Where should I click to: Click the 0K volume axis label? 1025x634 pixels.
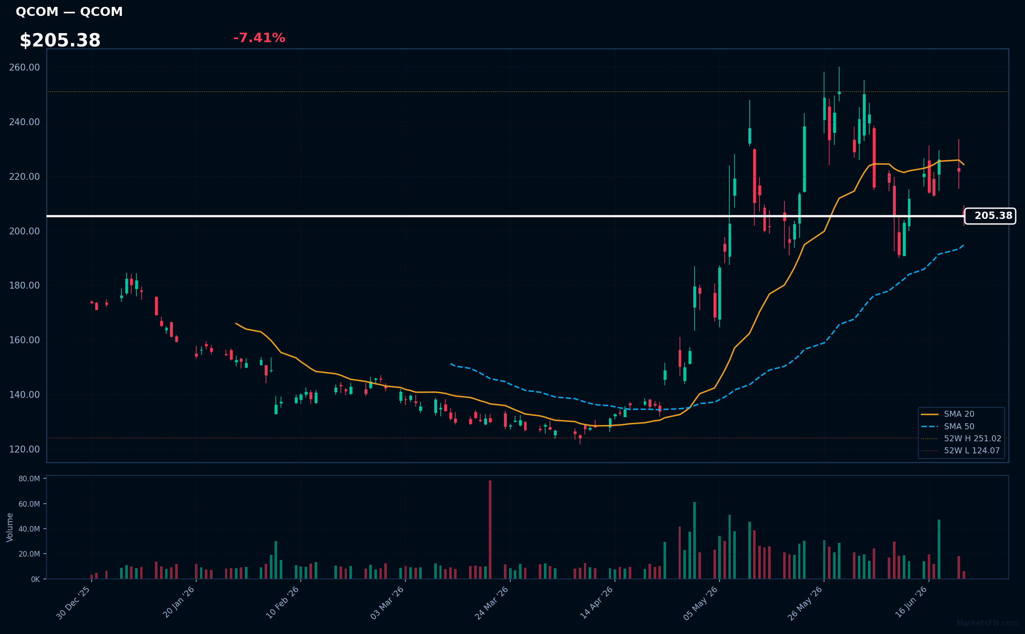[x=35, y=579]
